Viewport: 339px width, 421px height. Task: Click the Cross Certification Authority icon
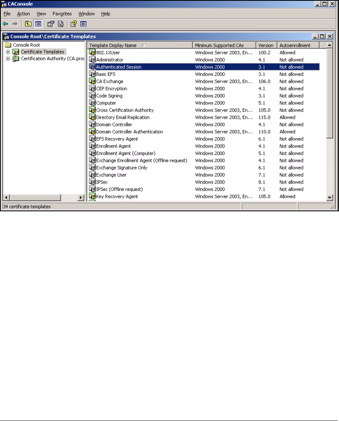(x=92, y=110)
